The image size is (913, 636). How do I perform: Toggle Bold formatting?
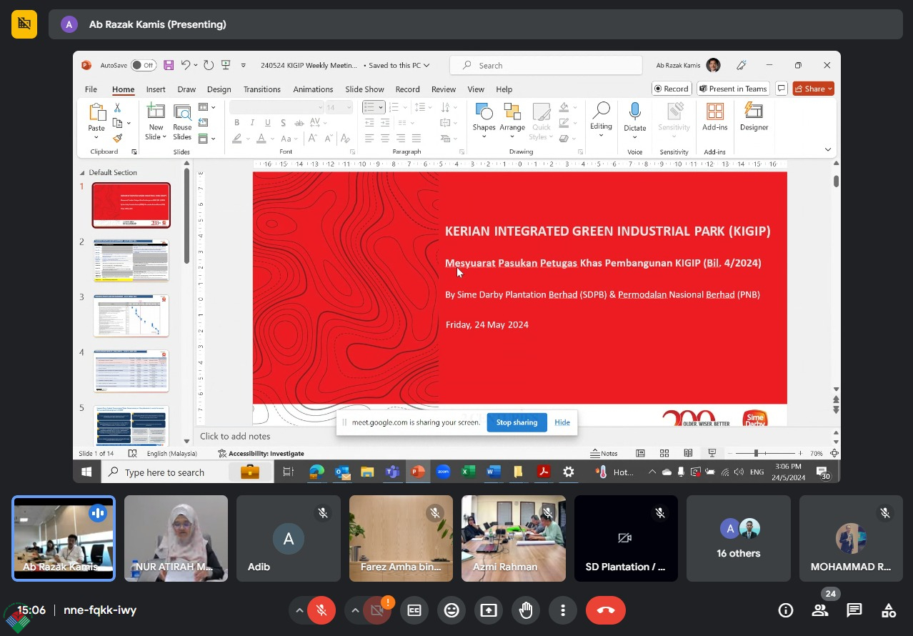[x=236, y=123]
